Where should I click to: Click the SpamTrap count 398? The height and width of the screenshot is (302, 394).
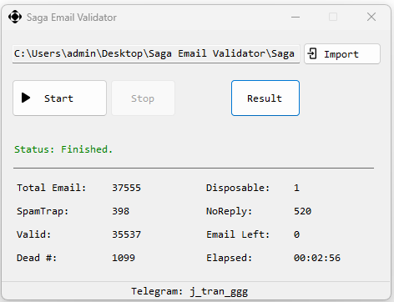tap(121, 211)
